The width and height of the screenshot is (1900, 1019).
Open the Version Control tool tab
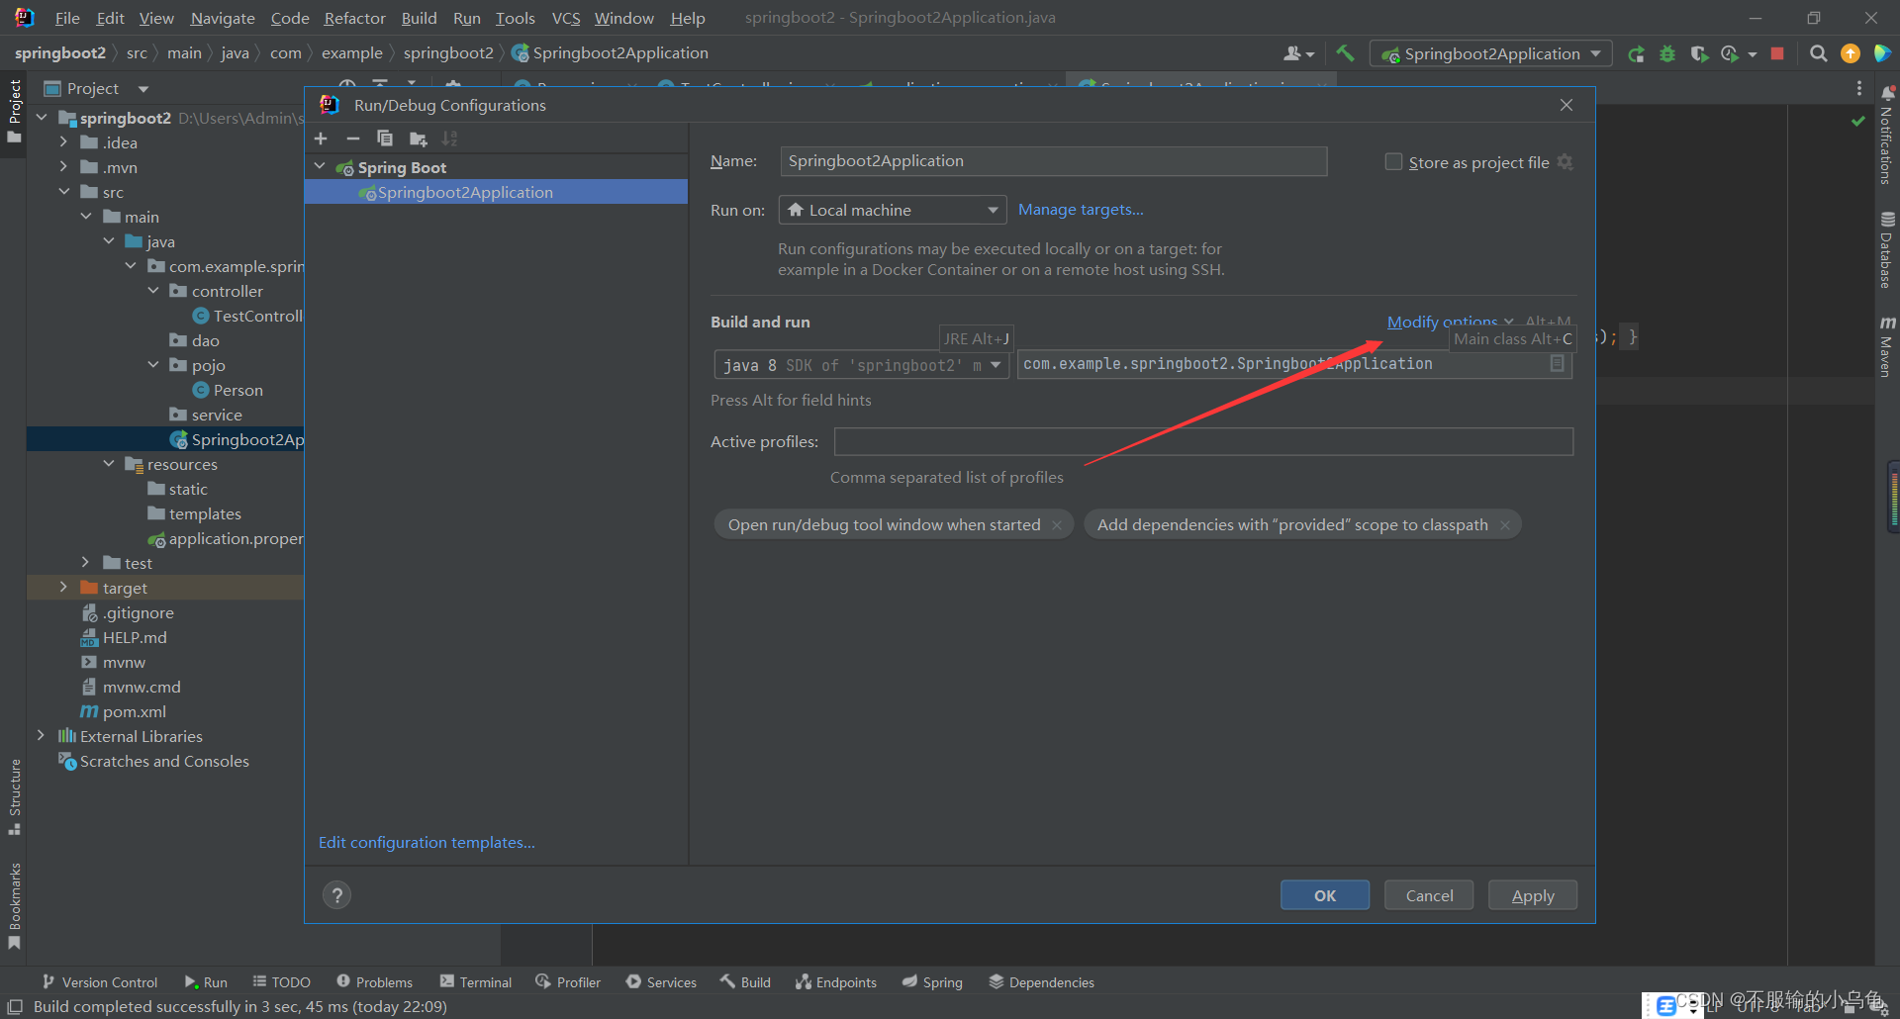(100, 981)
